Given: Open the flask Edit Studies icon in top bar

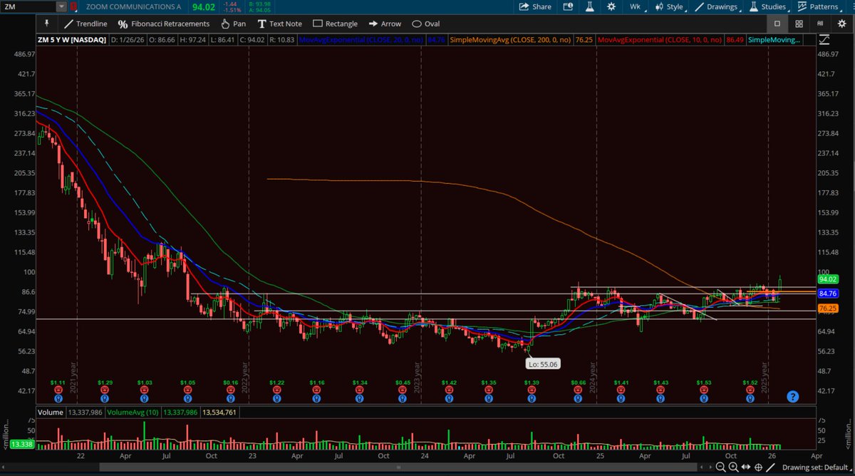Looking at the screenshot, I should coord(589,6).
